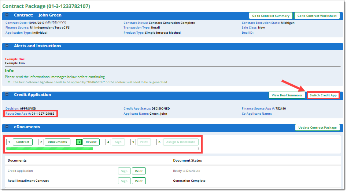347x192 pixels.
Task: Select step 6 Assign & Distribute
Action: 181,142
